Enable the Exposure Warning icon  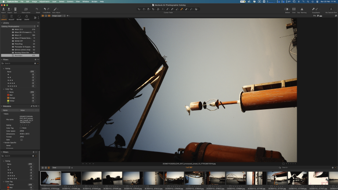coord(302,9)
